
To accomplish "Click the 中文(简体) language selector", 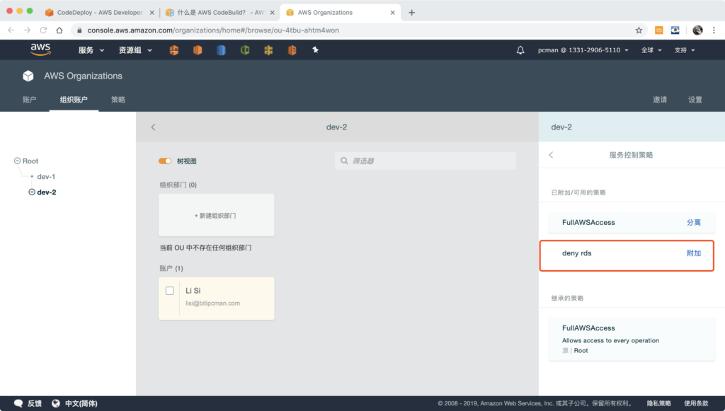I will [x=81, y=403].
